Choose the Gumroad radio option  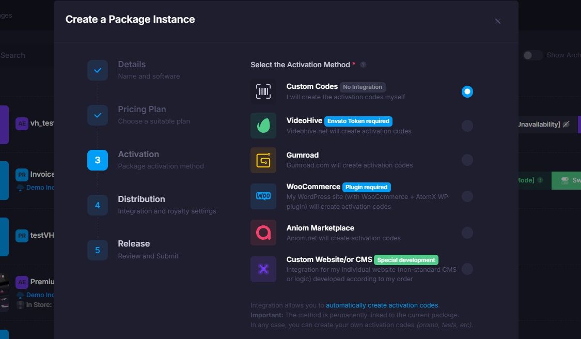(x=467, y=160)
